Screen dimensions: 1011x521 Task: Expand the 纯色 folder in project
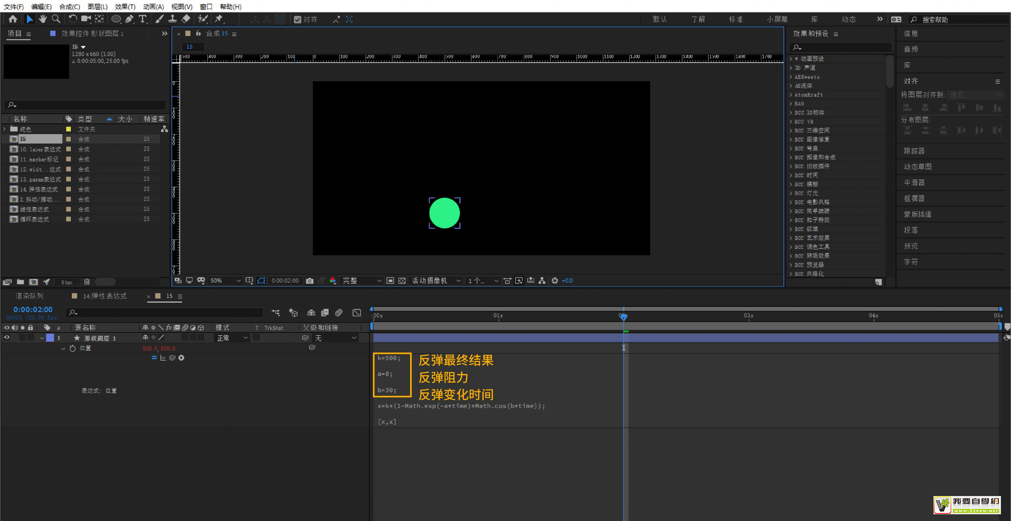coord(5,129)
